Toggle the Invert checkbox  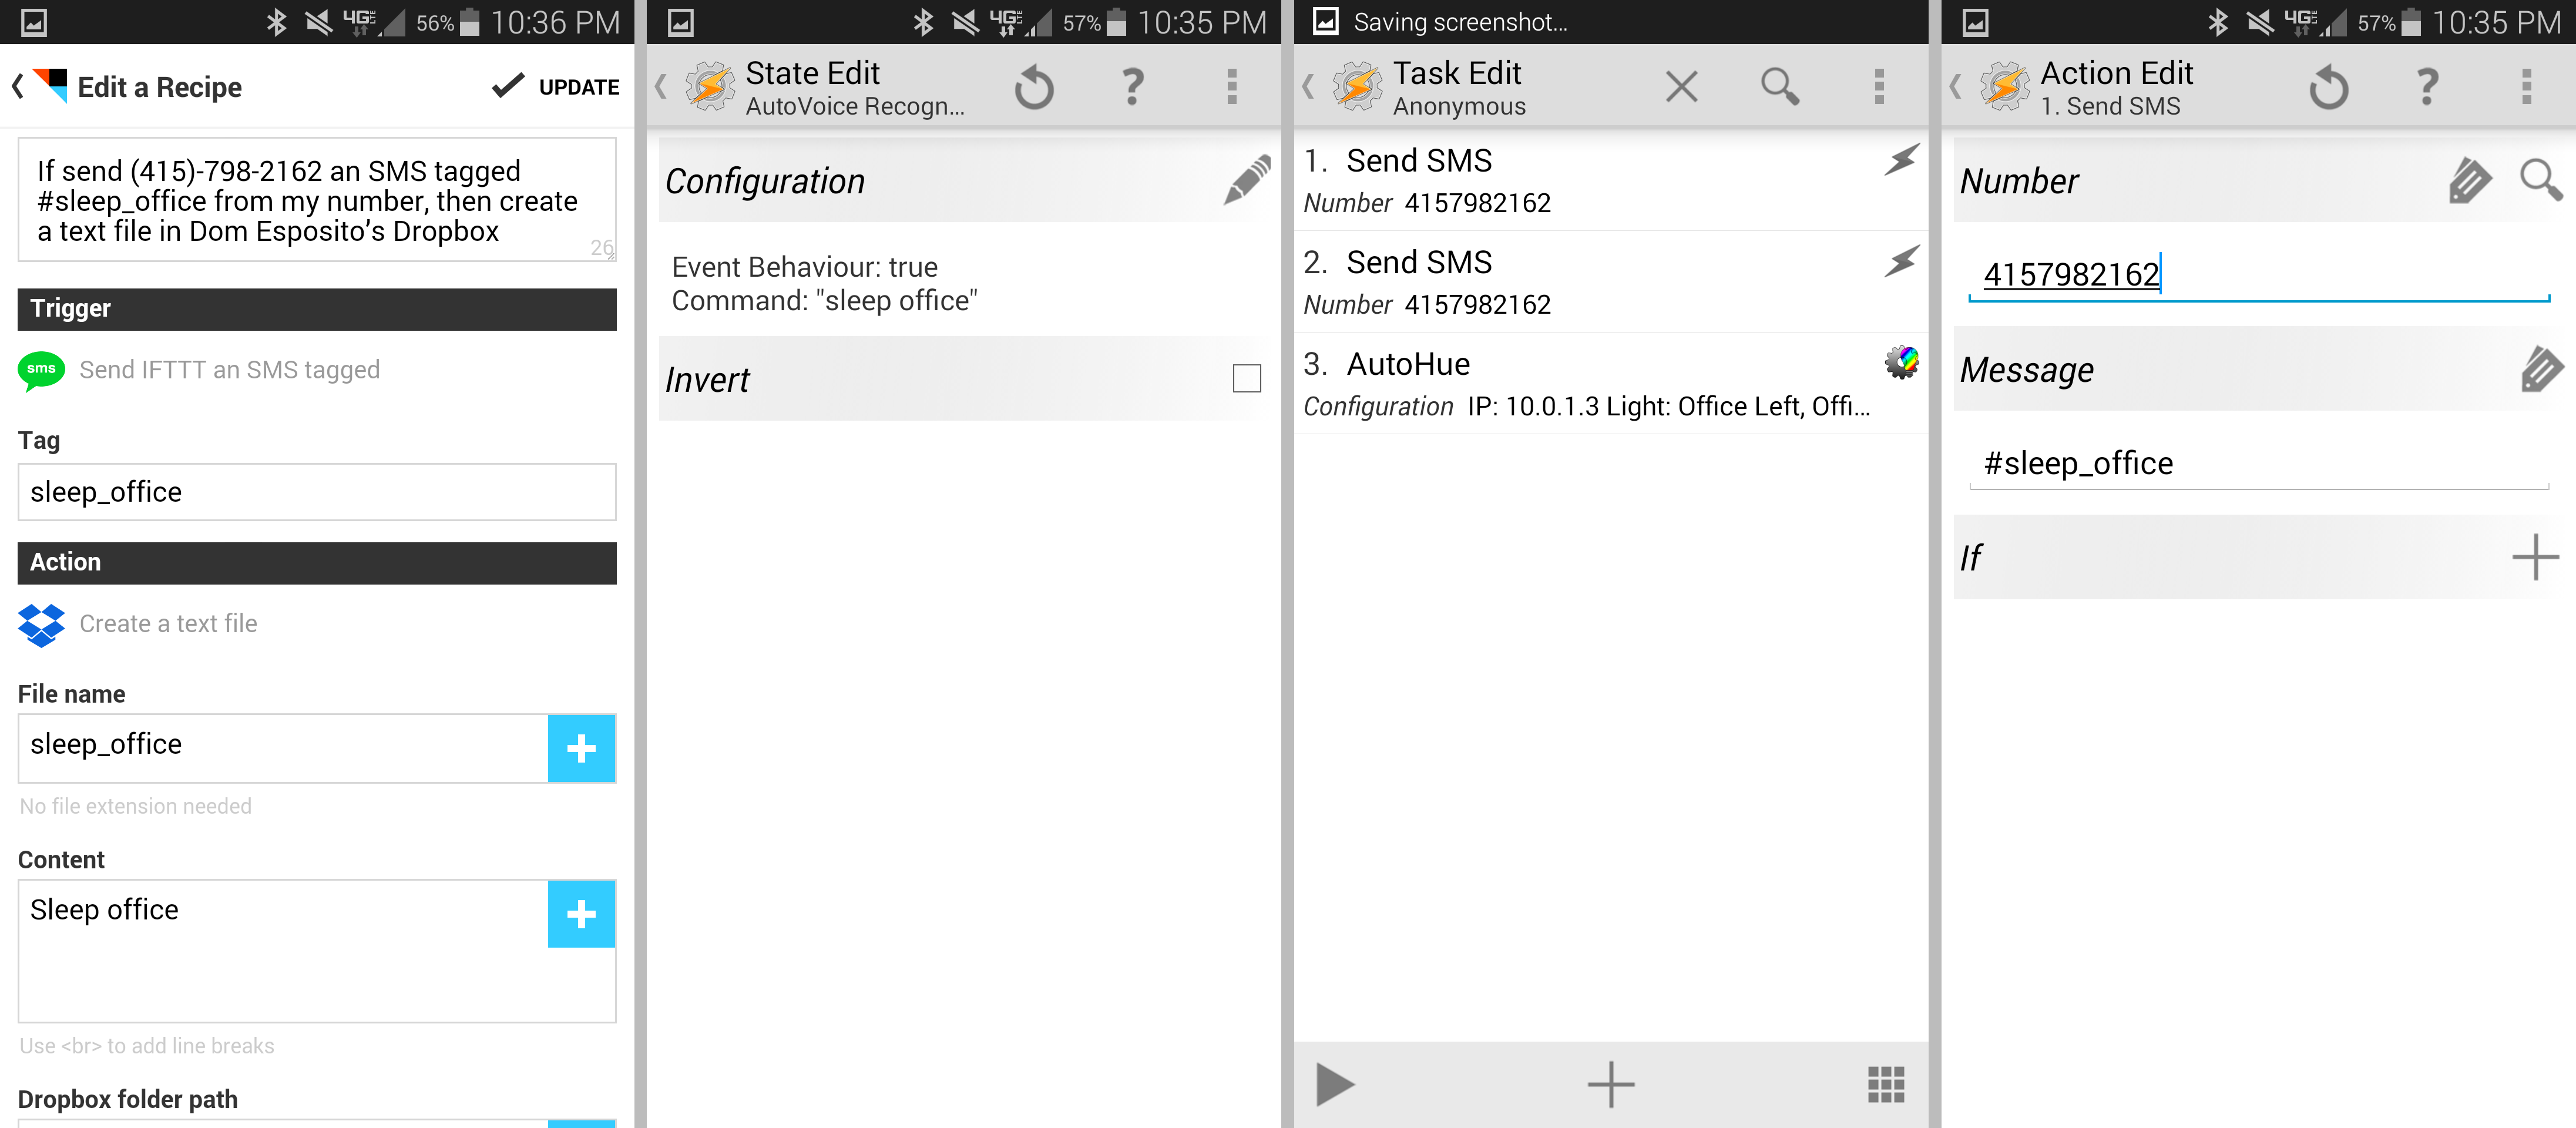pyautogui.click(x=1246, y=379)
